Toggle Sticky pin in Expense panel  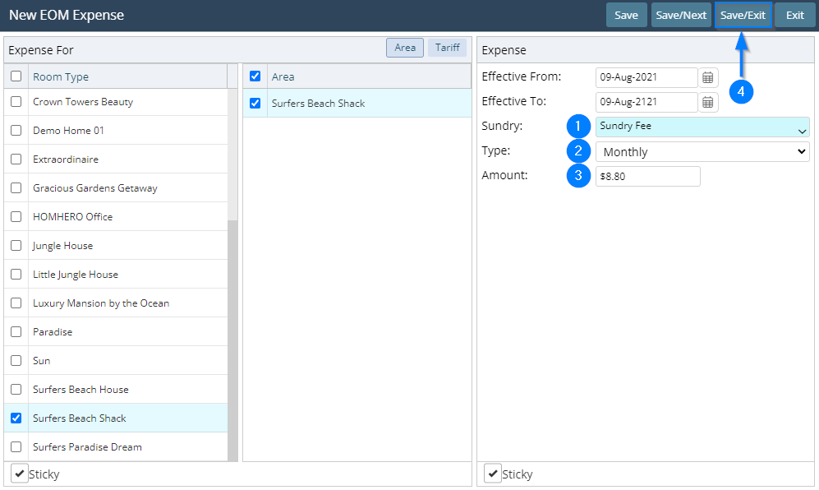click(493, 474)
